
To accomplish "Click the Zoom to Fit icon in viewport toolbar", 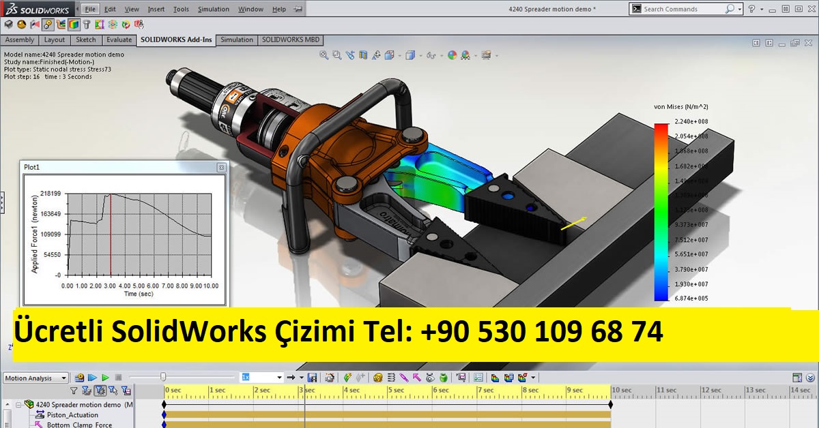I will tap(325, 55).
